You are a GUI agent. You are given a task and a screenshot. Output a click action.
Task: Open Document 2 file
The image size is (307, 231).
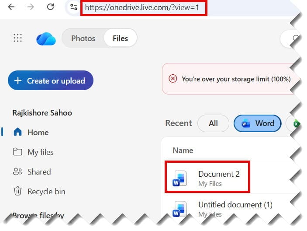tap(219, 174)
